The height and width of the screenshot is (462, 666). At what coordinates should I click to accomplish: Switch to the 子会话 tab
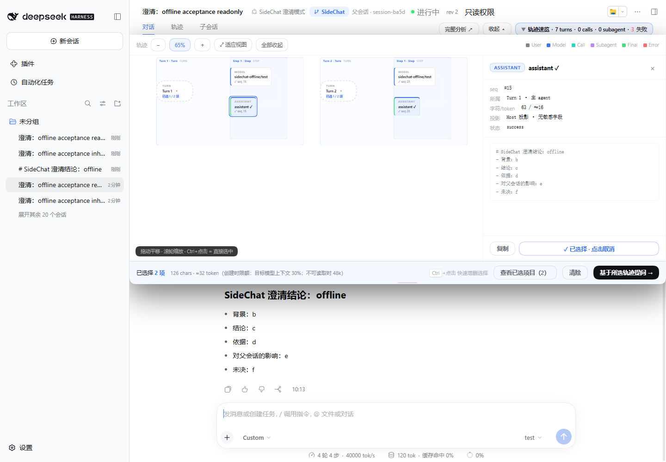(209, 27)
